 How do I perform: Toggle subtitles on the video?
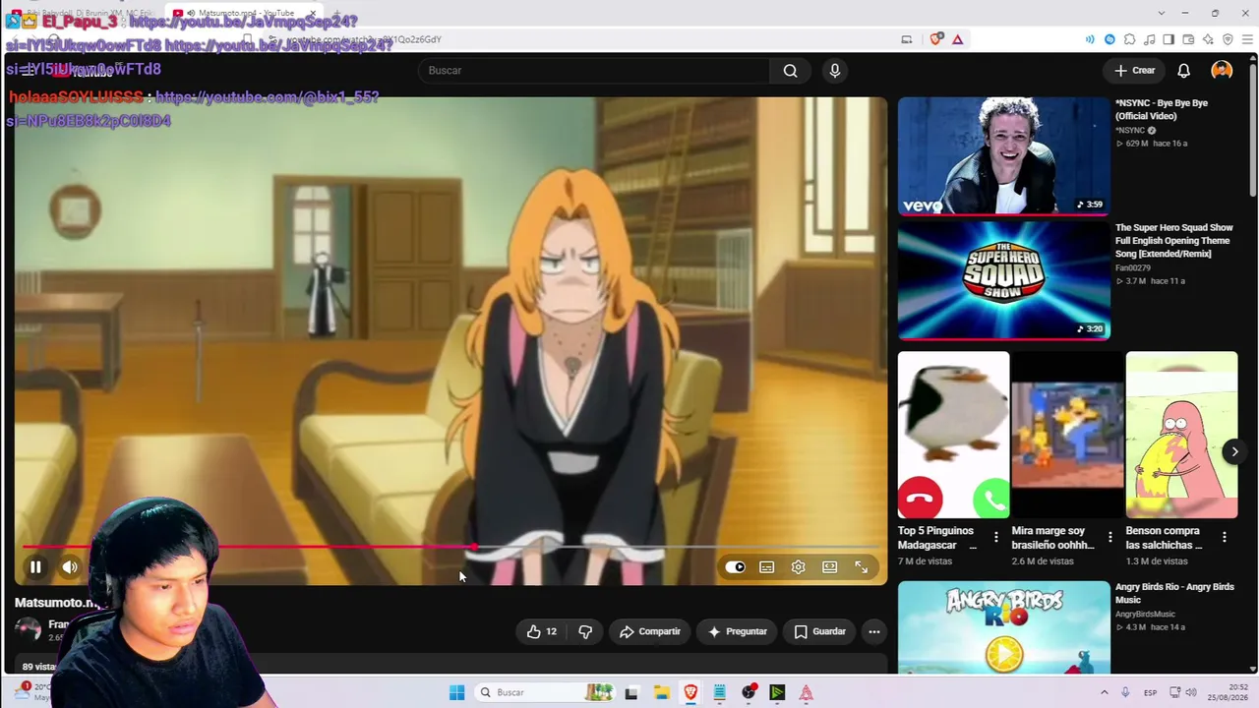[x=766, y=566]
